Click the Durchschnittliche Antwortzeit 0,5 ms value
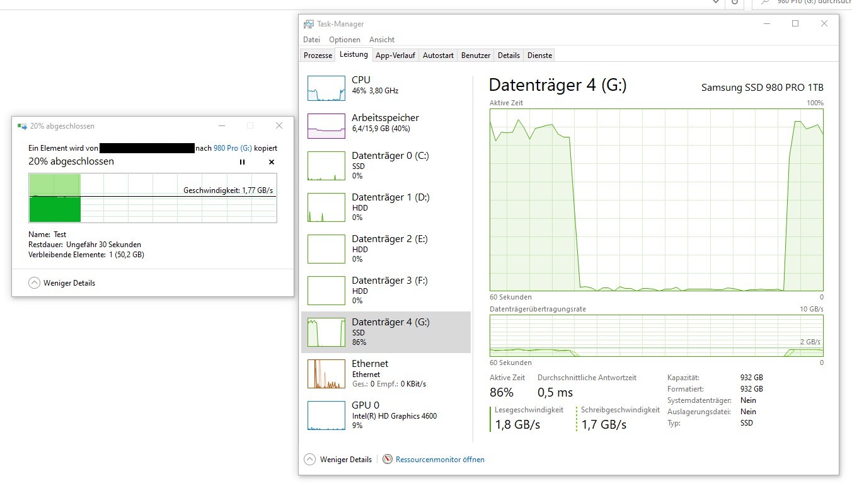Image resolution: width=852 pixels, height=488 pixels. [x=555, y=392]
